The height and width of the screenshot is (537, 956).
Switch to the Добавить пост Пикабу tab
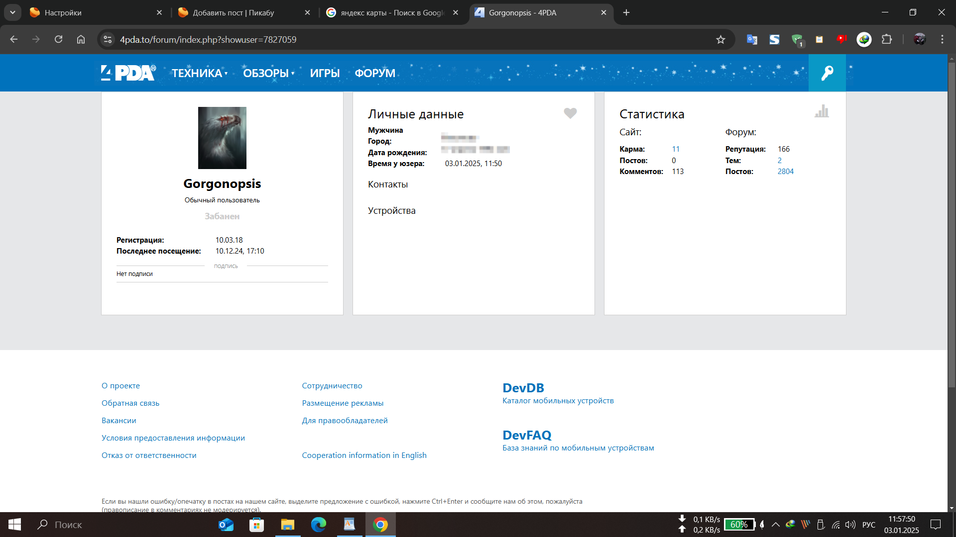coord(234,12)
